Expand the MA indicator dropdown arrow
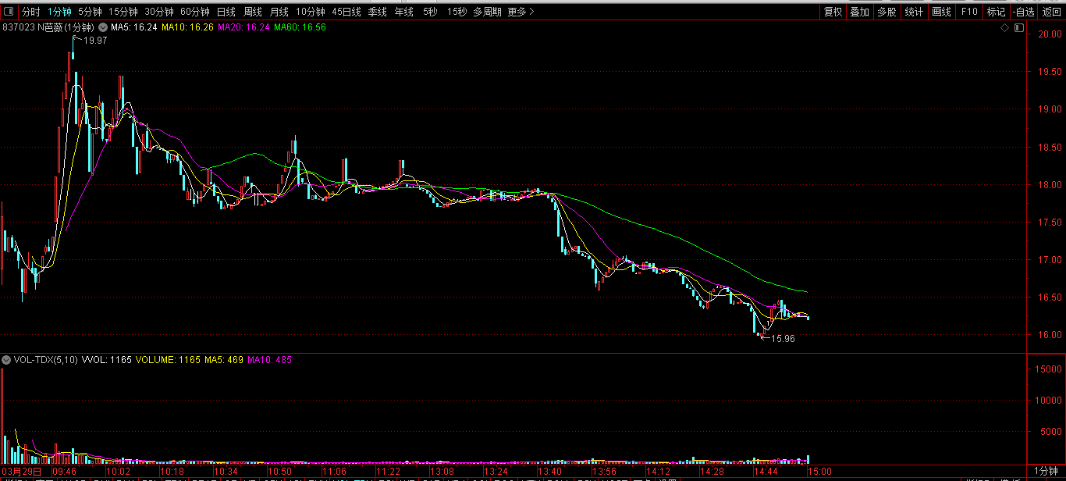The width and height of the screenshot is (1066, 481). point(102,27)
